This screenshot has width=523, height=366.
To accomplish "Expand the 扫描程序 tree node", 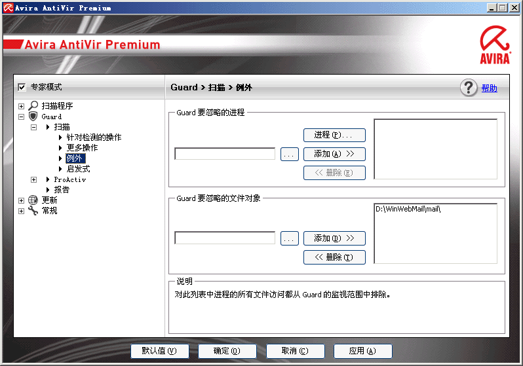I will coord(22,106).
